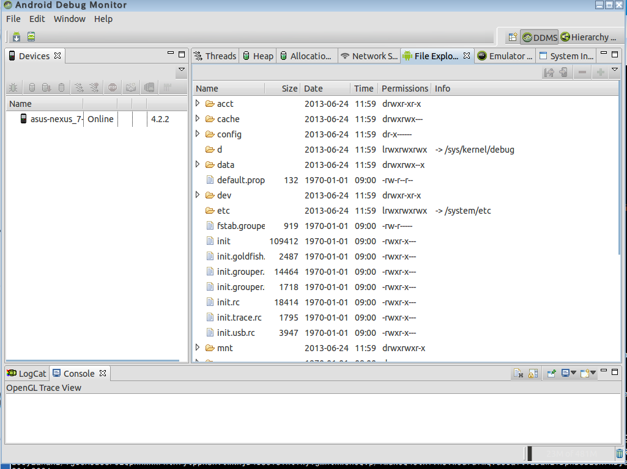
Task: Click the Stop Process stop-sign icon
Action: 113,87
